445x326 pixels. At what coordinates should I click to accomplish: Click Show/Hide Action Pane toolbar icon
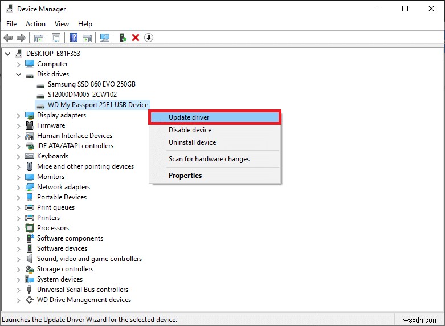click(87, 38)
